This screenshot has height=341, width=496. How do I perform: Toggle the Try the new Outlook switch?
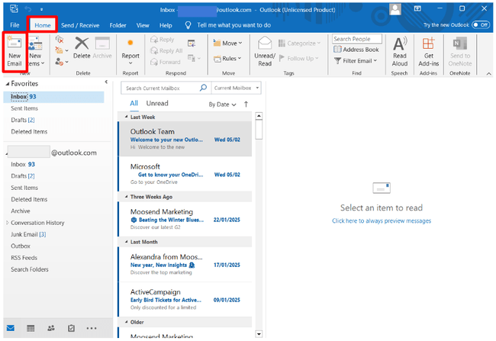tap(481, 24)
